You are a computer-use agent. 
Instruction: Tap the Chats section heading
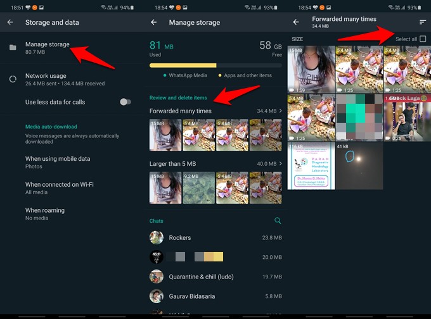pyautogui.click(x=156, y=221)
